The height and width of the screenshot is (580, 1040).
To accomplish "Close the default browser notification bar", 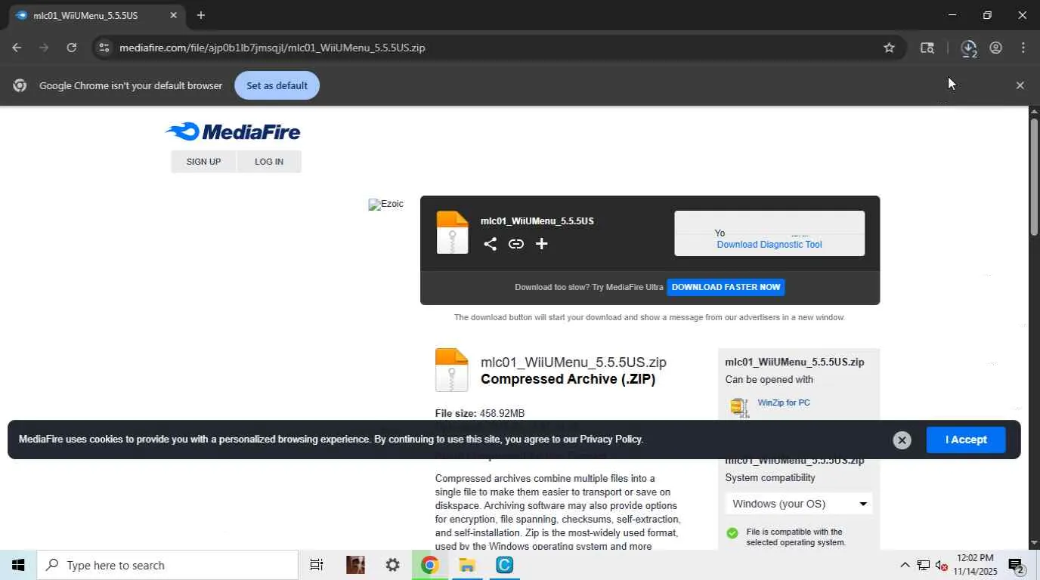I will 1020,85.
